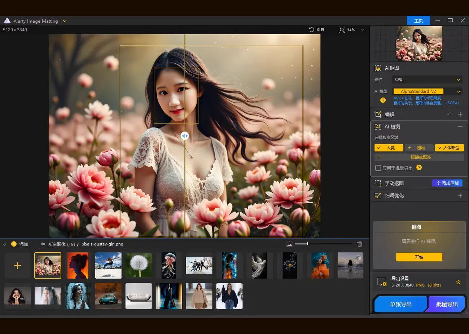The image size is (469, 334).
Task: Click the 手动抠图 panel icon
Action: pos(378,183)
